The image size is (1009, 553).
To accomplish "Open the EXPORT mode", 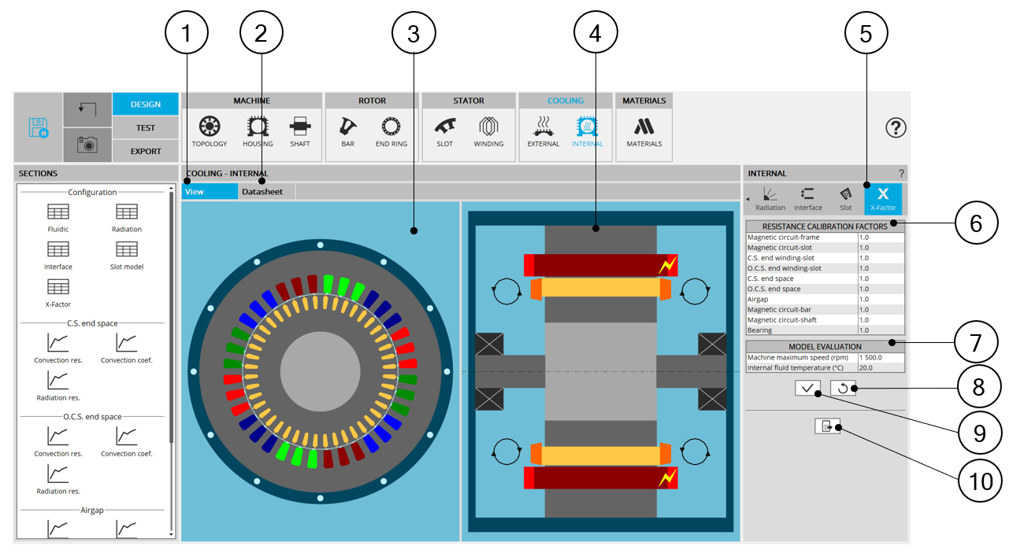I will point(145,151).
